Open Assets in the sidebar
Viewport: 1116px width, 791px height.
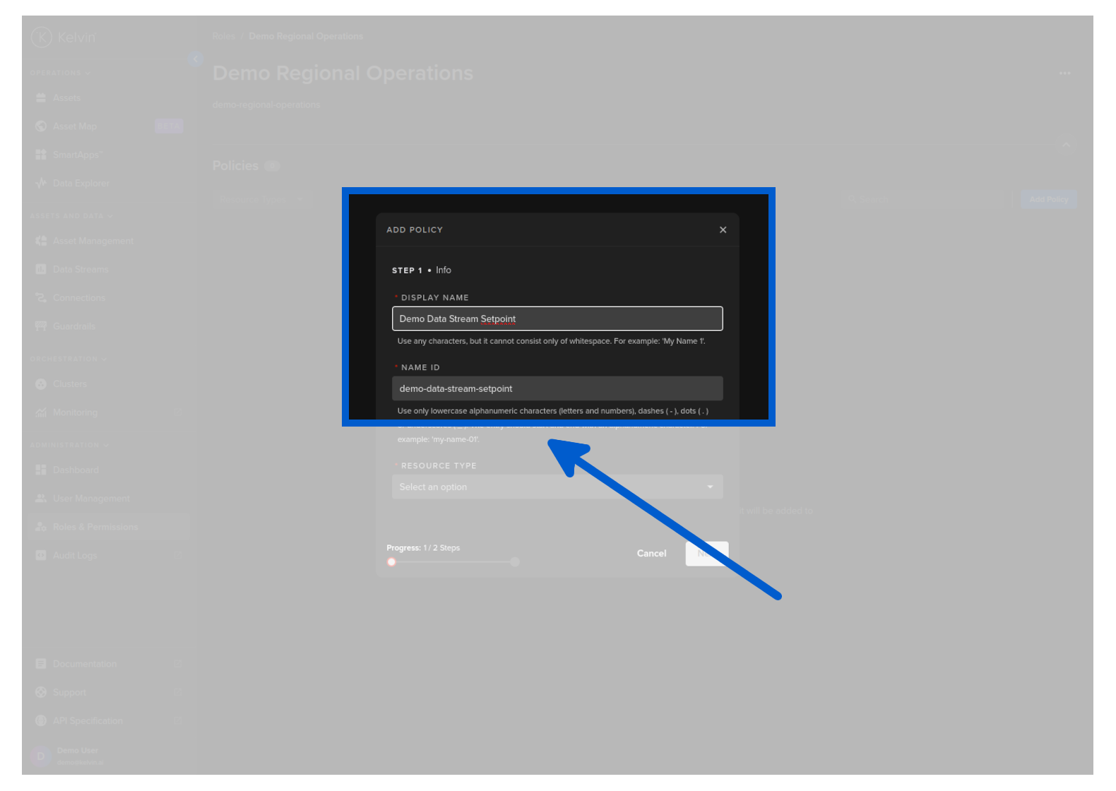coord(66,98)
